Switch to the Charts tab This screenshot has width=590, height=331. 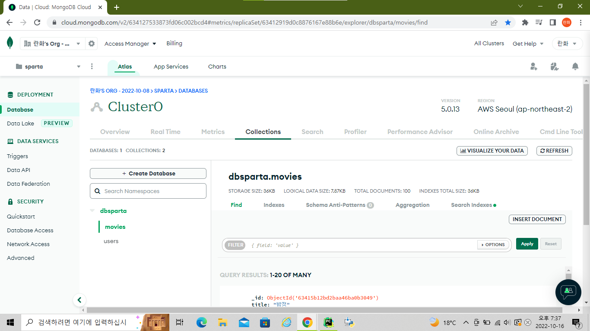tap(217, 66)
